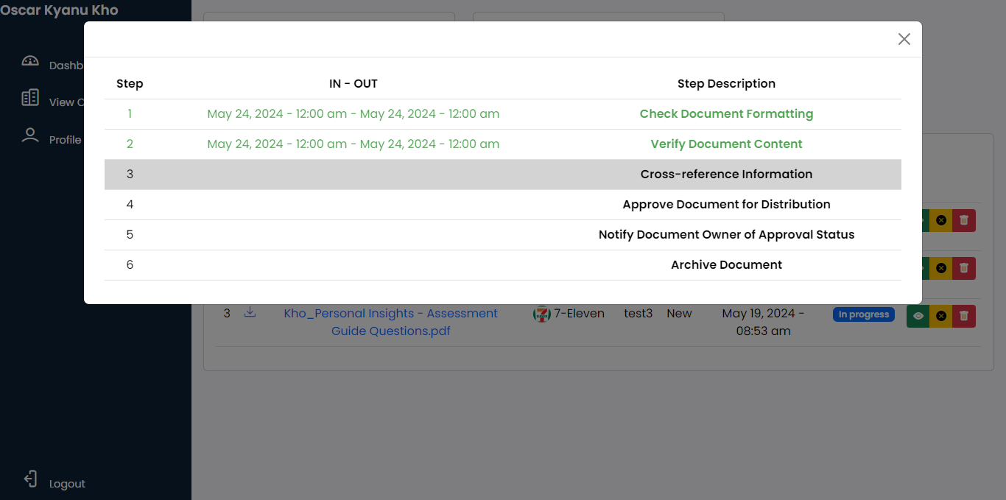Click Check Document Formatting step description
1006x500 pixels.
click(726, 114)
